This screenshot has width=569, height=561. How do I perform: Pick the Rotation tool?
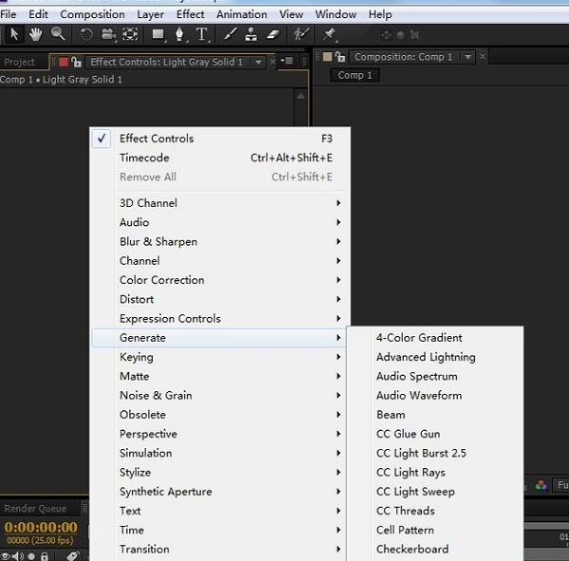coord(86,34)
